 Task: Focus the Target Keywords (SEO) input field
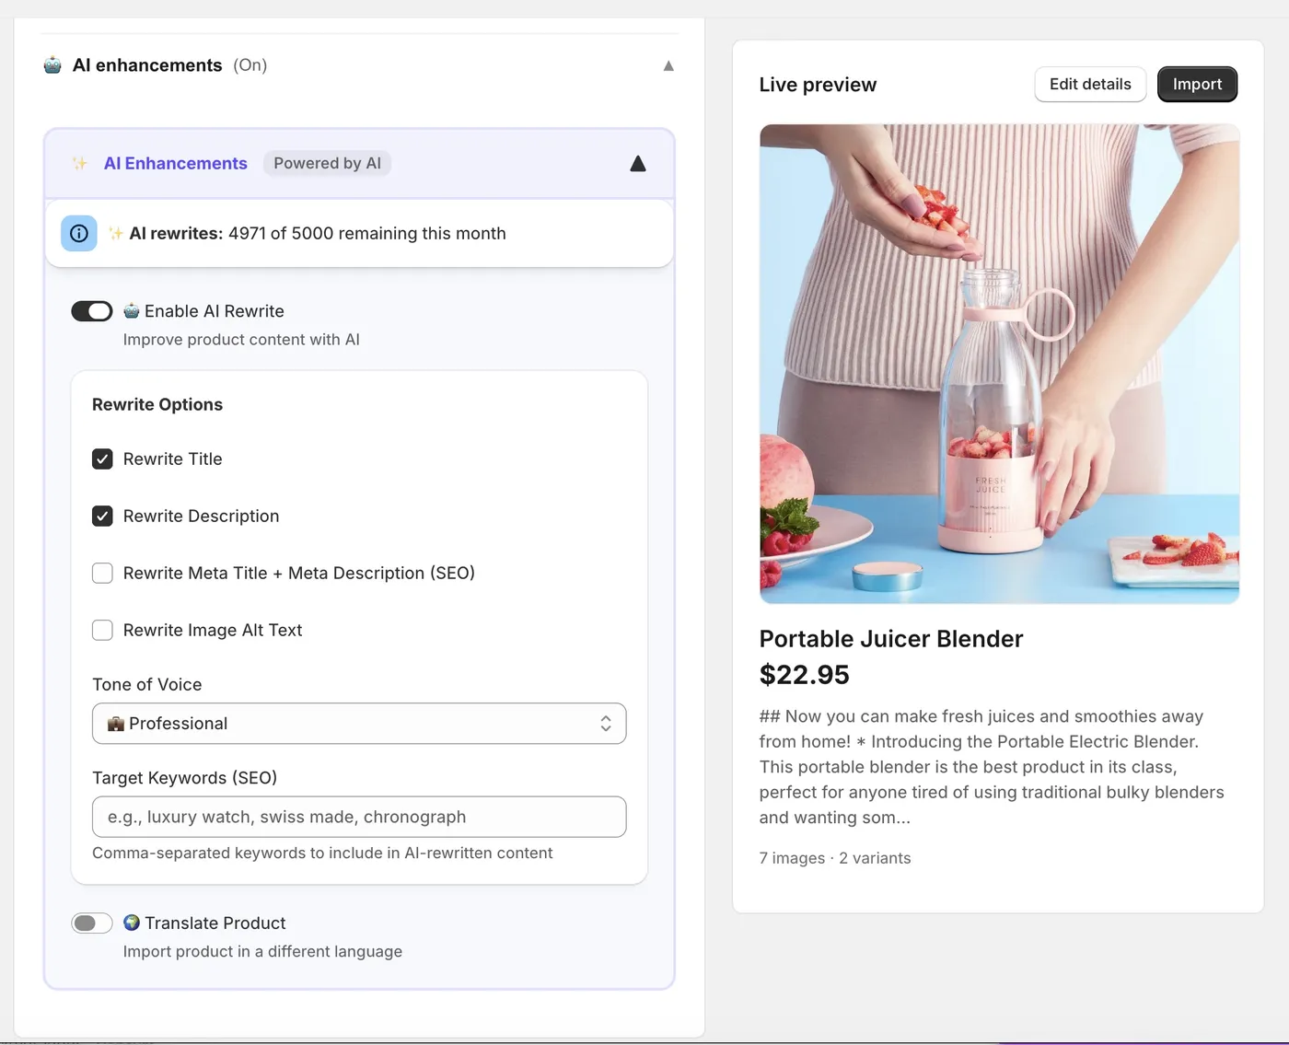[x=359, y=817]
